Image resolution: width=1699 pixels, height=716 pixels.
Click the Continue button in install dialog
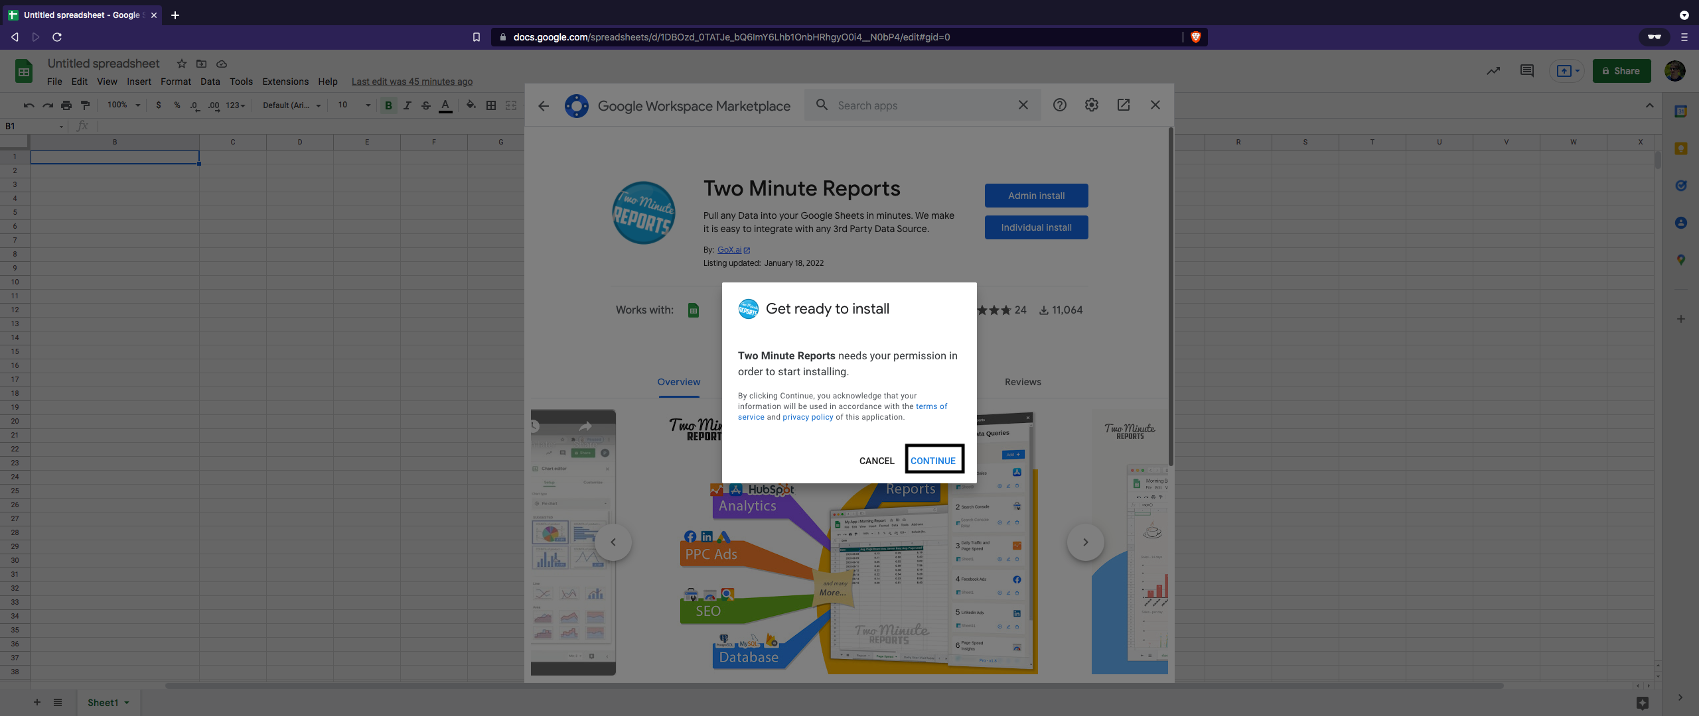point(933,461)
